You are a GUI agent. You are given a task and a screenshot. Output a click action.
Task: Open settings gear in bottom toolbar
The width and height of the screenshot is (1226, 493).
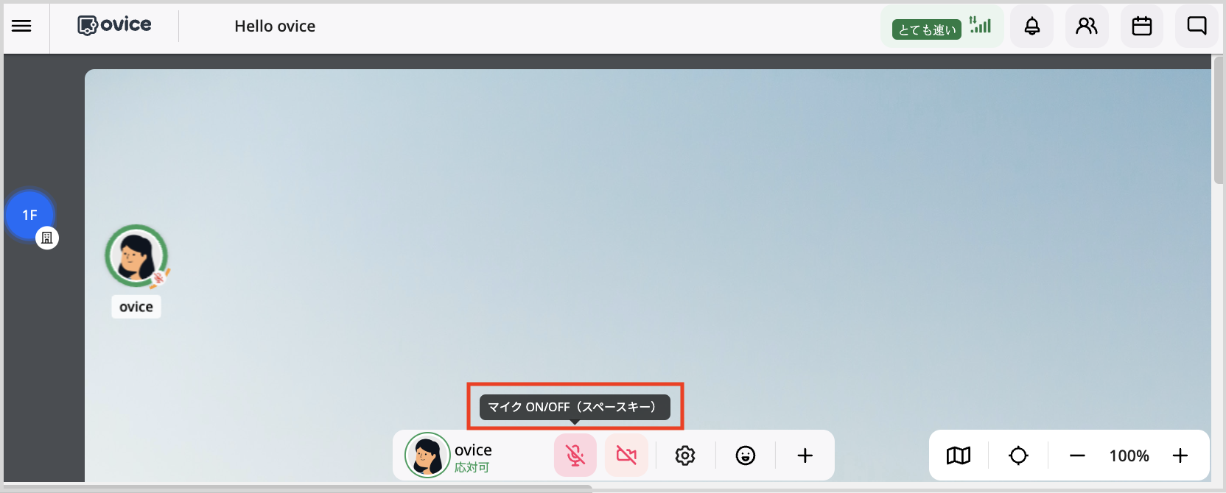685,455
